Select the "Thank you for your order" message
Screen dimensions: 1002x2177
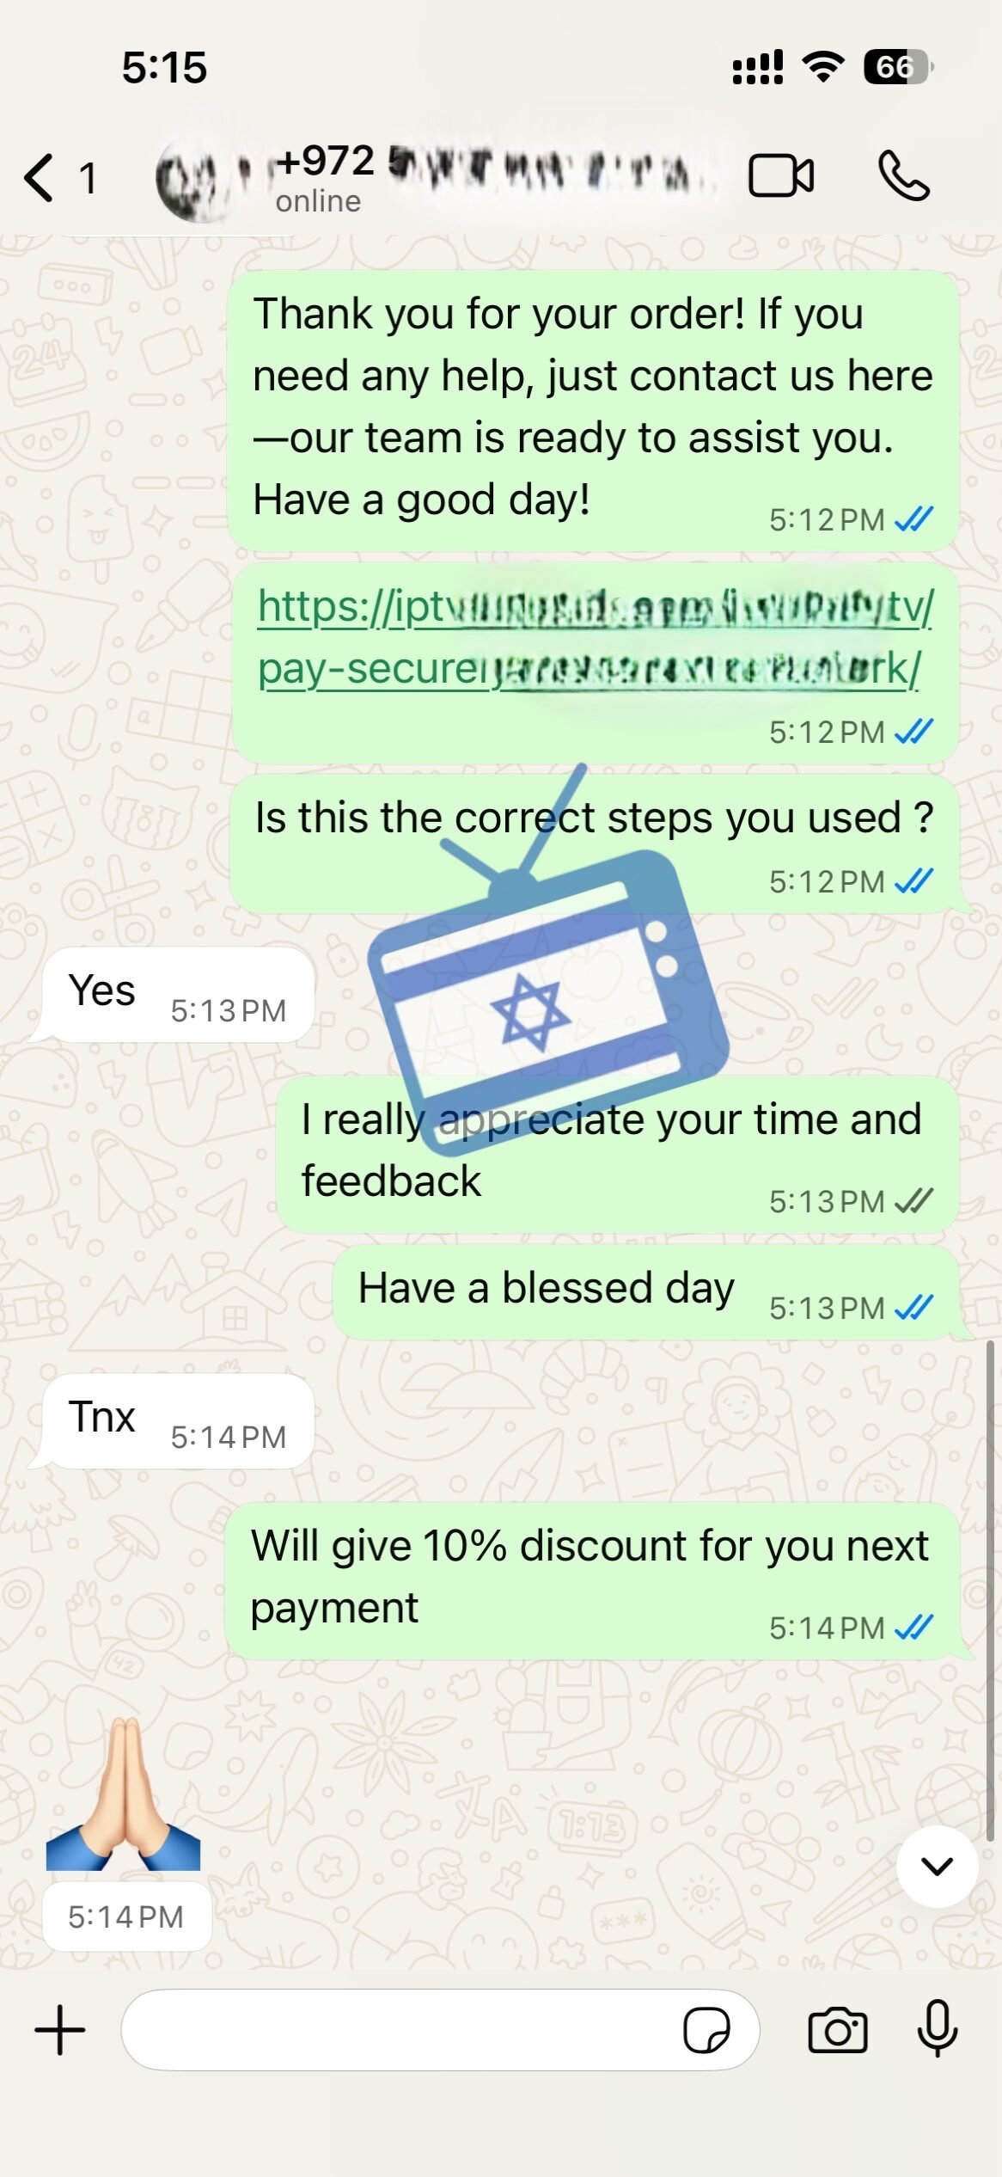point(593,410)
